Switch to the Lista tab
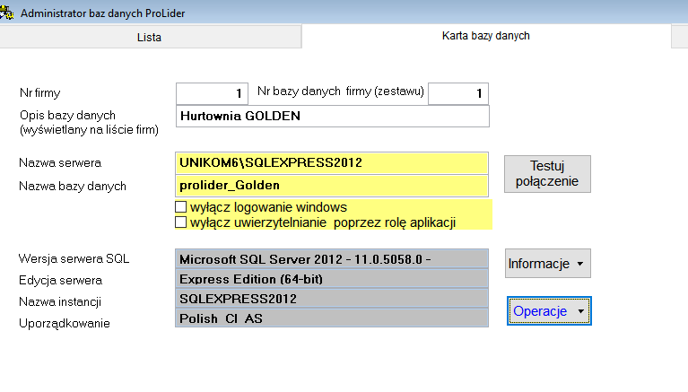This screenshot has height=392, width=688. click(x=150, y=37)
